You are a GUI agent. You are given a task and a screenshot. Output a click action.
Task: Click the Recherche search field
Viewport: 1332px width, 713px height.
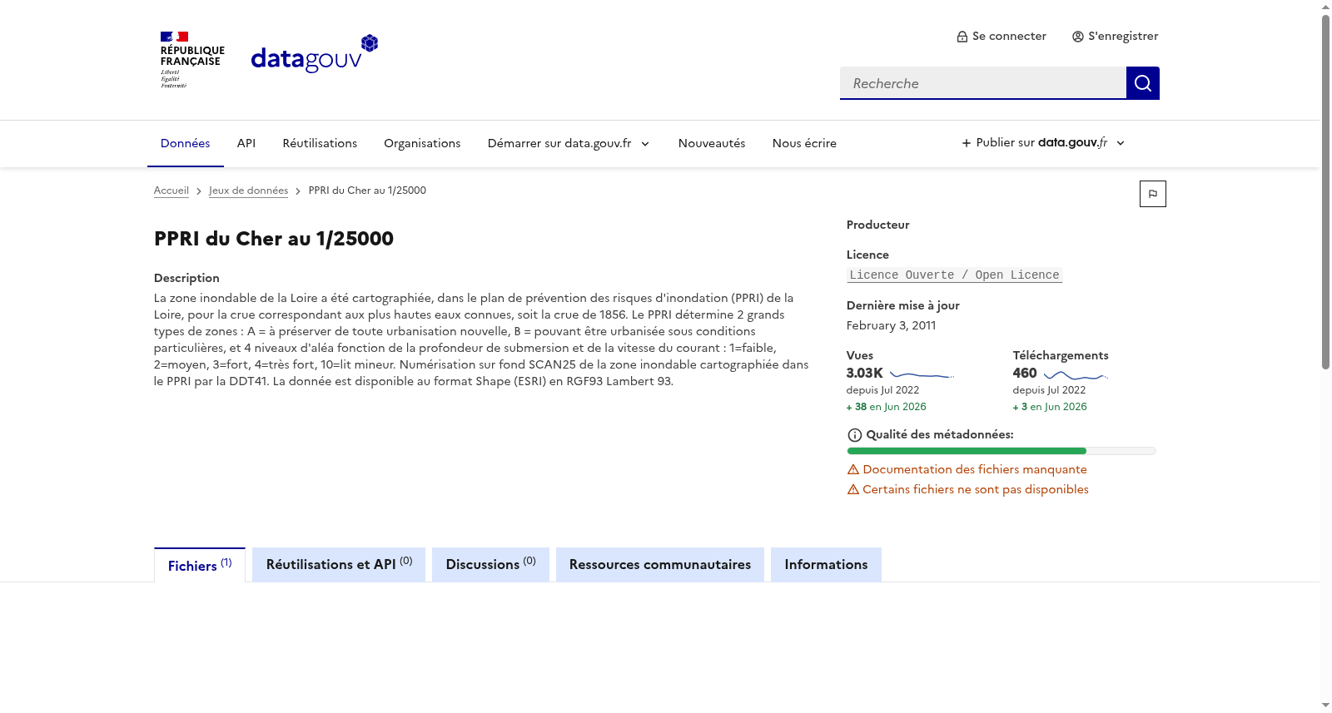(x=983, y=83)
